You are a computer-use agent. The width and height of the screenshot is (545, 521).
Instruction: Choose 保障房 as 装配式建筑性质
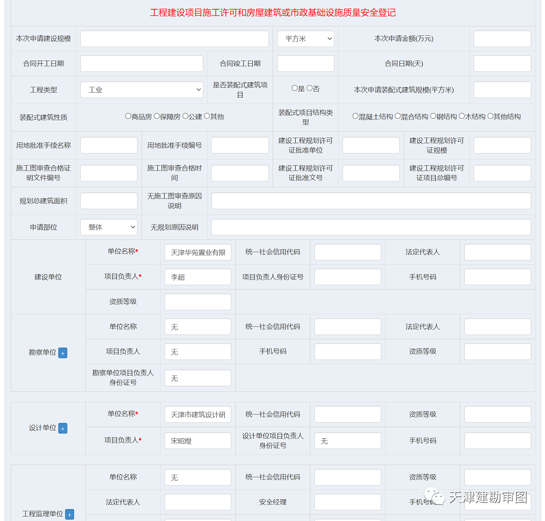(x=157, y=116)
